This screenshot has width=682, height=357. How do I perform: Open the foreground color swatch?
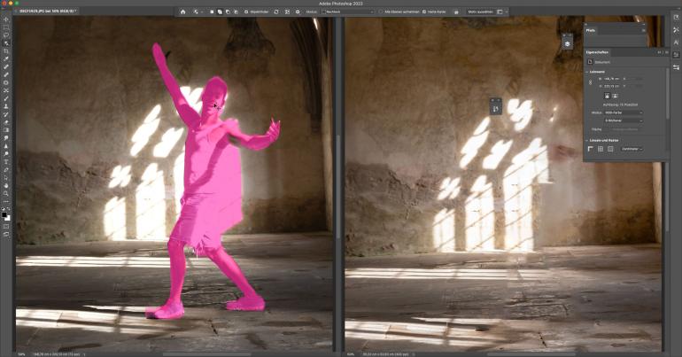(4, 214)
